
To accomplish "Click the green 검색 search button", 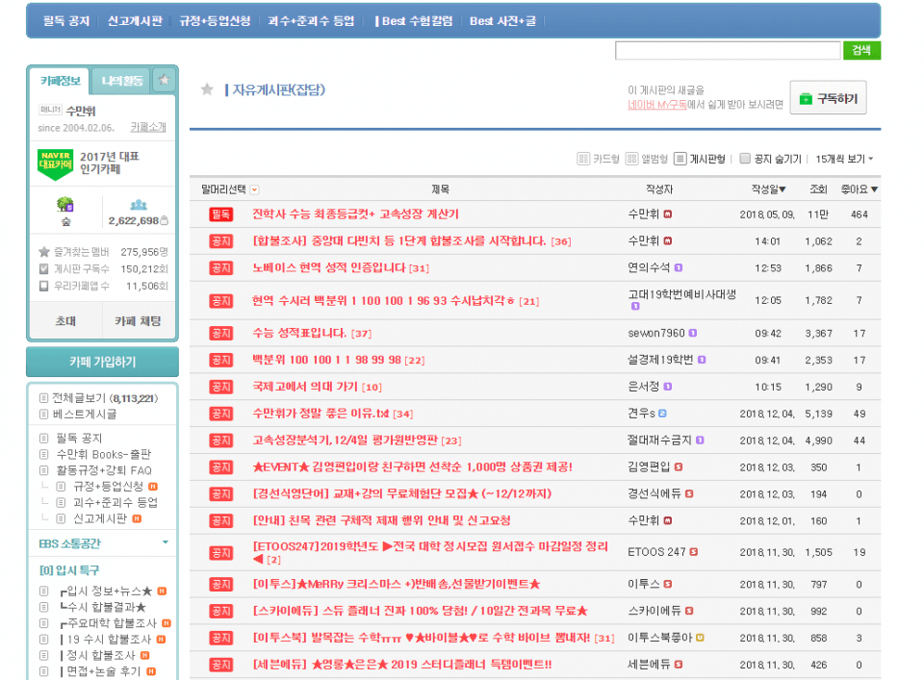I will [861, 50].
